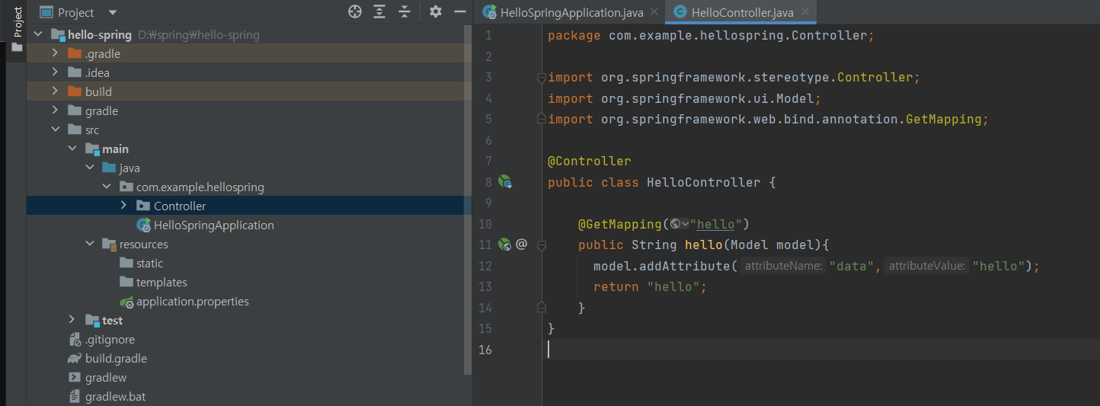Expand the build folder arrow
The width and height of the screenshot is (1100, 406).
click(55, 92)
